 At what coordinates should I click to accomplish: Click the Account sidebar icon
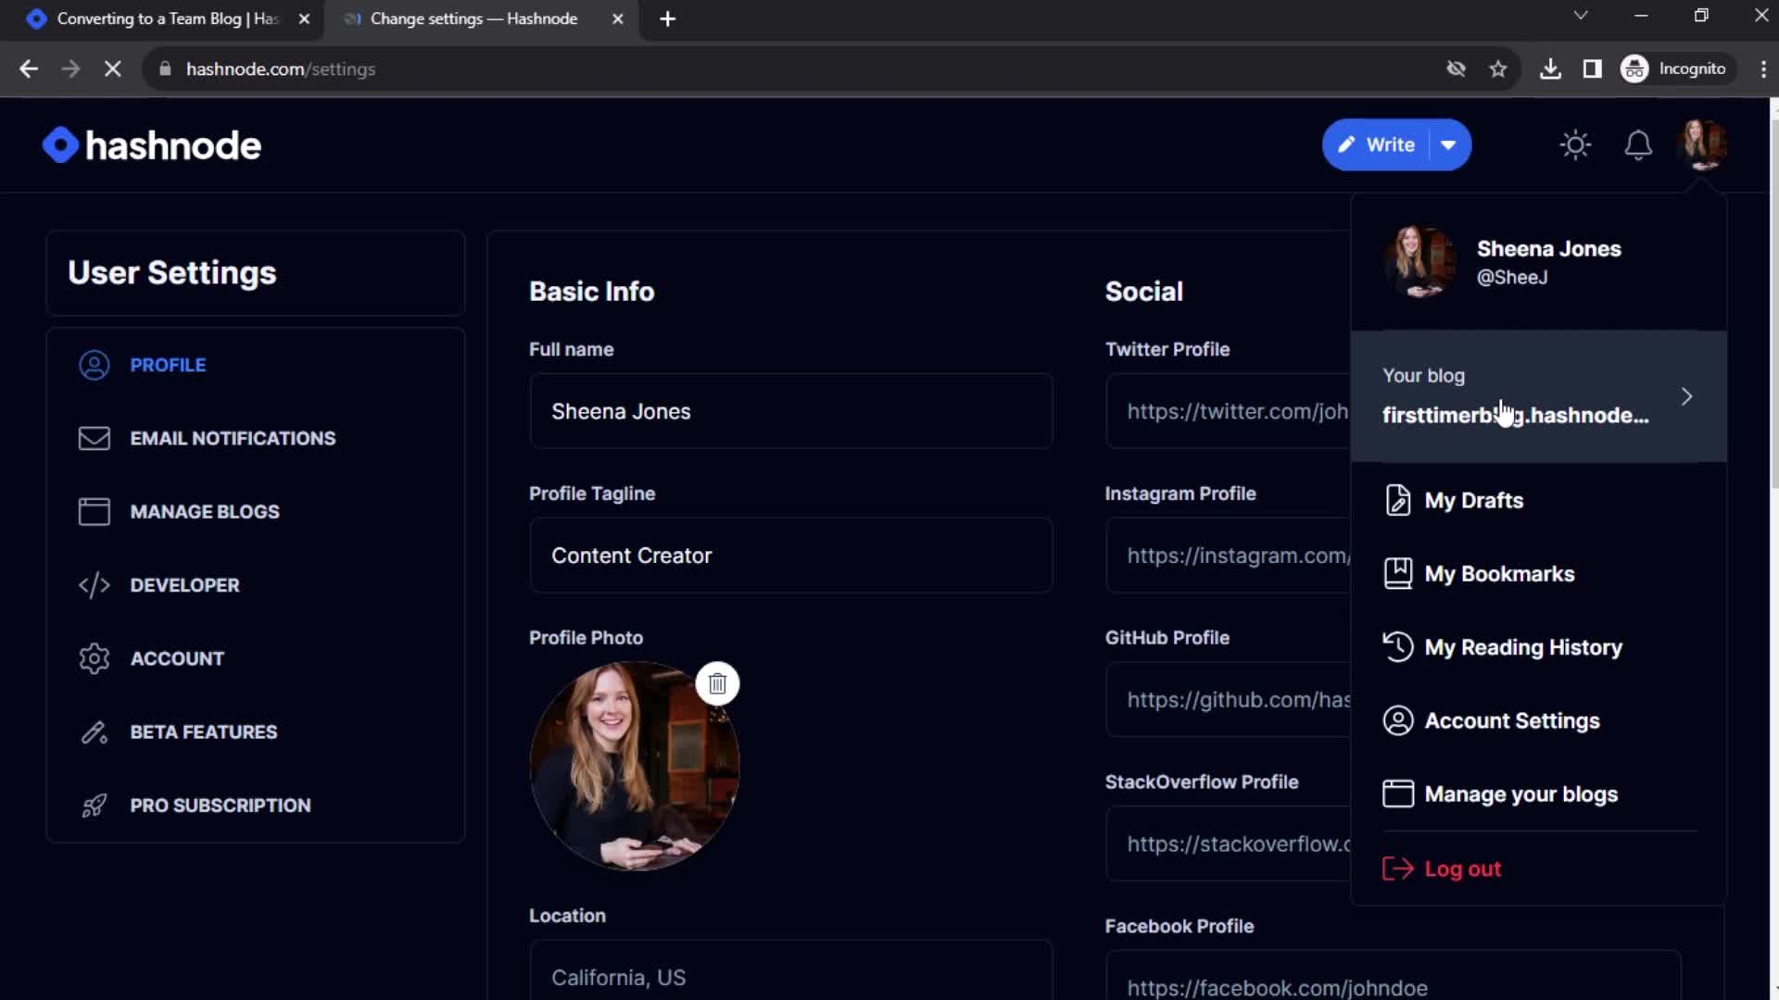(95, 658)
